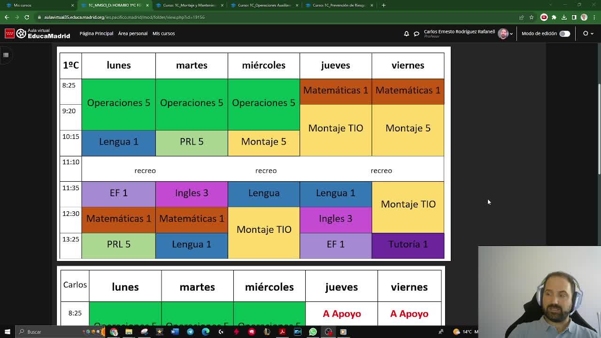Click the Matemáticas 1 cell on jueves morning

click(x=336, y=91)
